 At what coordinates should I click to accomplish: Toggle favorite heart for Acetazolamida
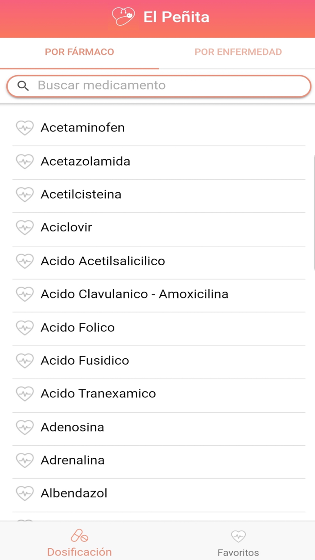click(x=25, y=161)
